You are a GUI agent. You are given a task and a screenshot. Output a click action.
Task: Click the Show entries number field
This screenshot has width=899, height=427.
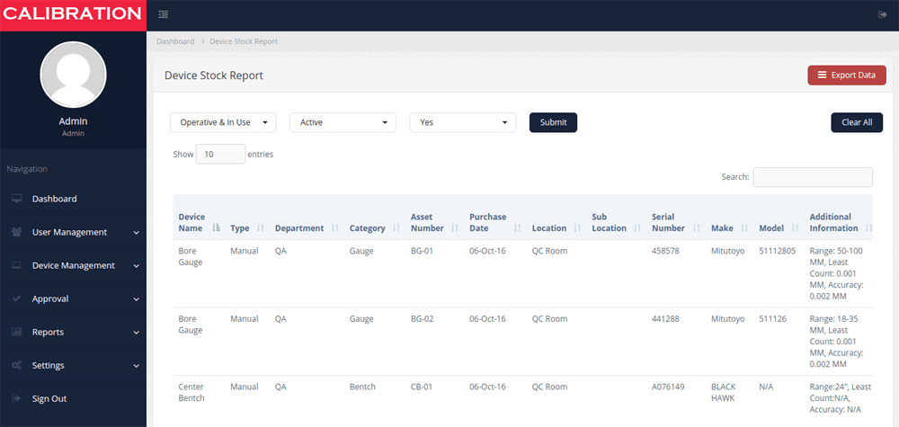tap(221, 155)
